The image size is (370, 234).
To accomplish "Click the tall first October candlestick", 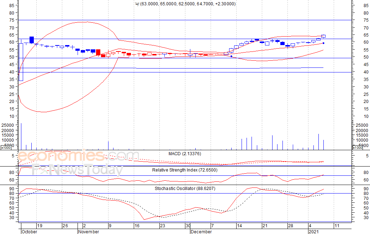I will [21, 62].
